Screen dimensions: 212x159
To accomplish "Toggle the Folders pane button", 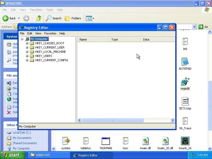I will [73, 18].
